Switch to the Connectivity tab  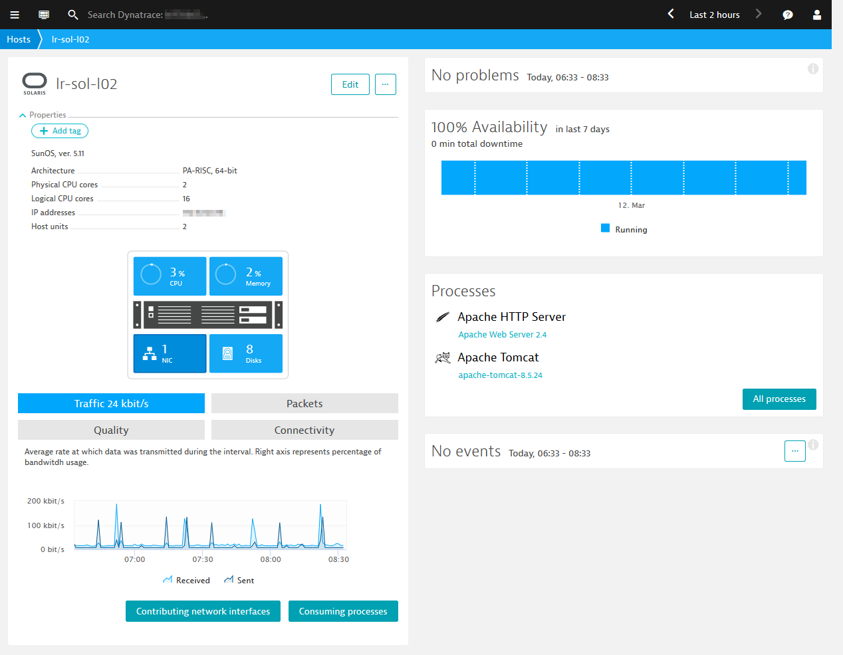point(304,430)
